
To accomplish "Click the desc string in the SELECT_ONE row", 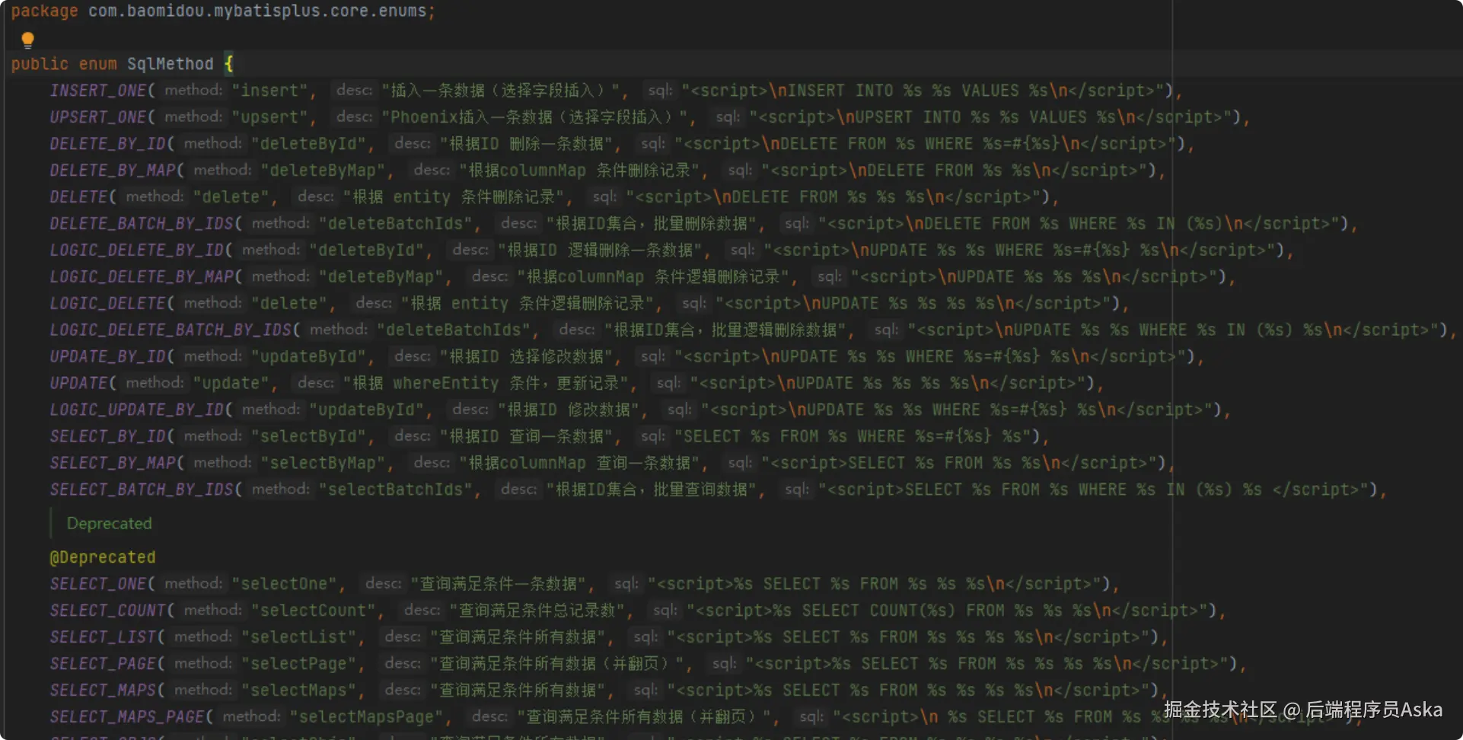I will pos(498,584).
